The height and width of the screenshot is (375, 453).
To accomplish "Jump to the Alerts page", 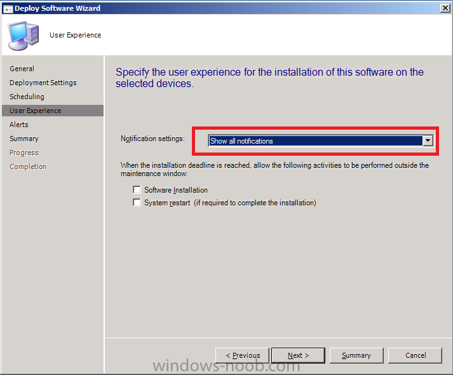I will point(19,125).
